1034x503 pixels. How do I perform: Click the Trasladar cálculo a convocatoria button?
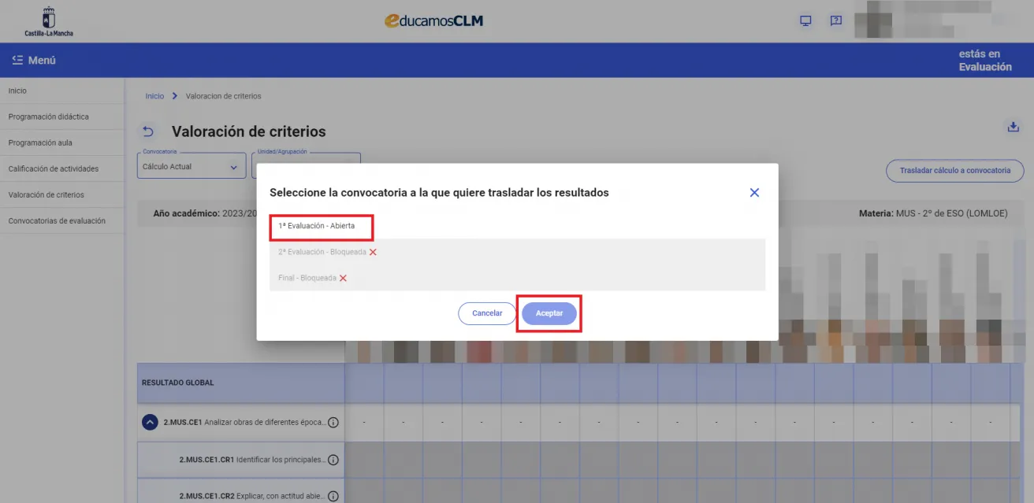(x=954, y=170)
